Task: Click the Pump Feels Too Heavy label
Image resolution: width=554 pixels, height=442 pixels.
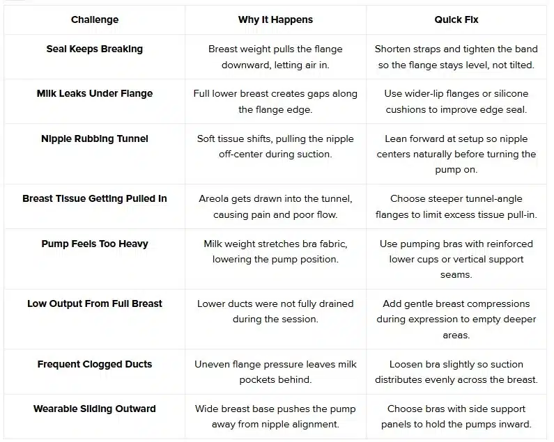Action: coord(95,244)
